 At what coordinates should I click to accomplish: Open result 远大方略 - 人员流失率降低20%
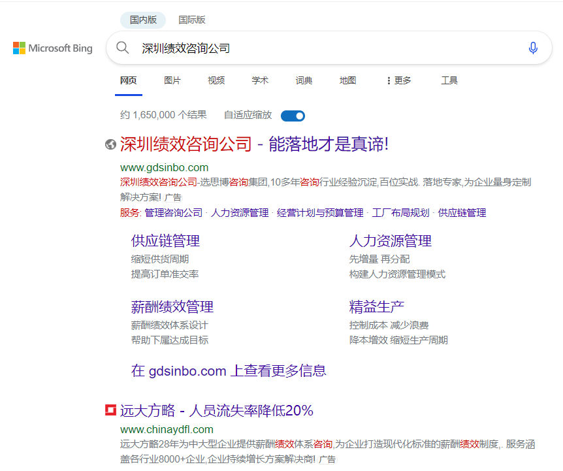pyautogui.click(x=216, y=410)
